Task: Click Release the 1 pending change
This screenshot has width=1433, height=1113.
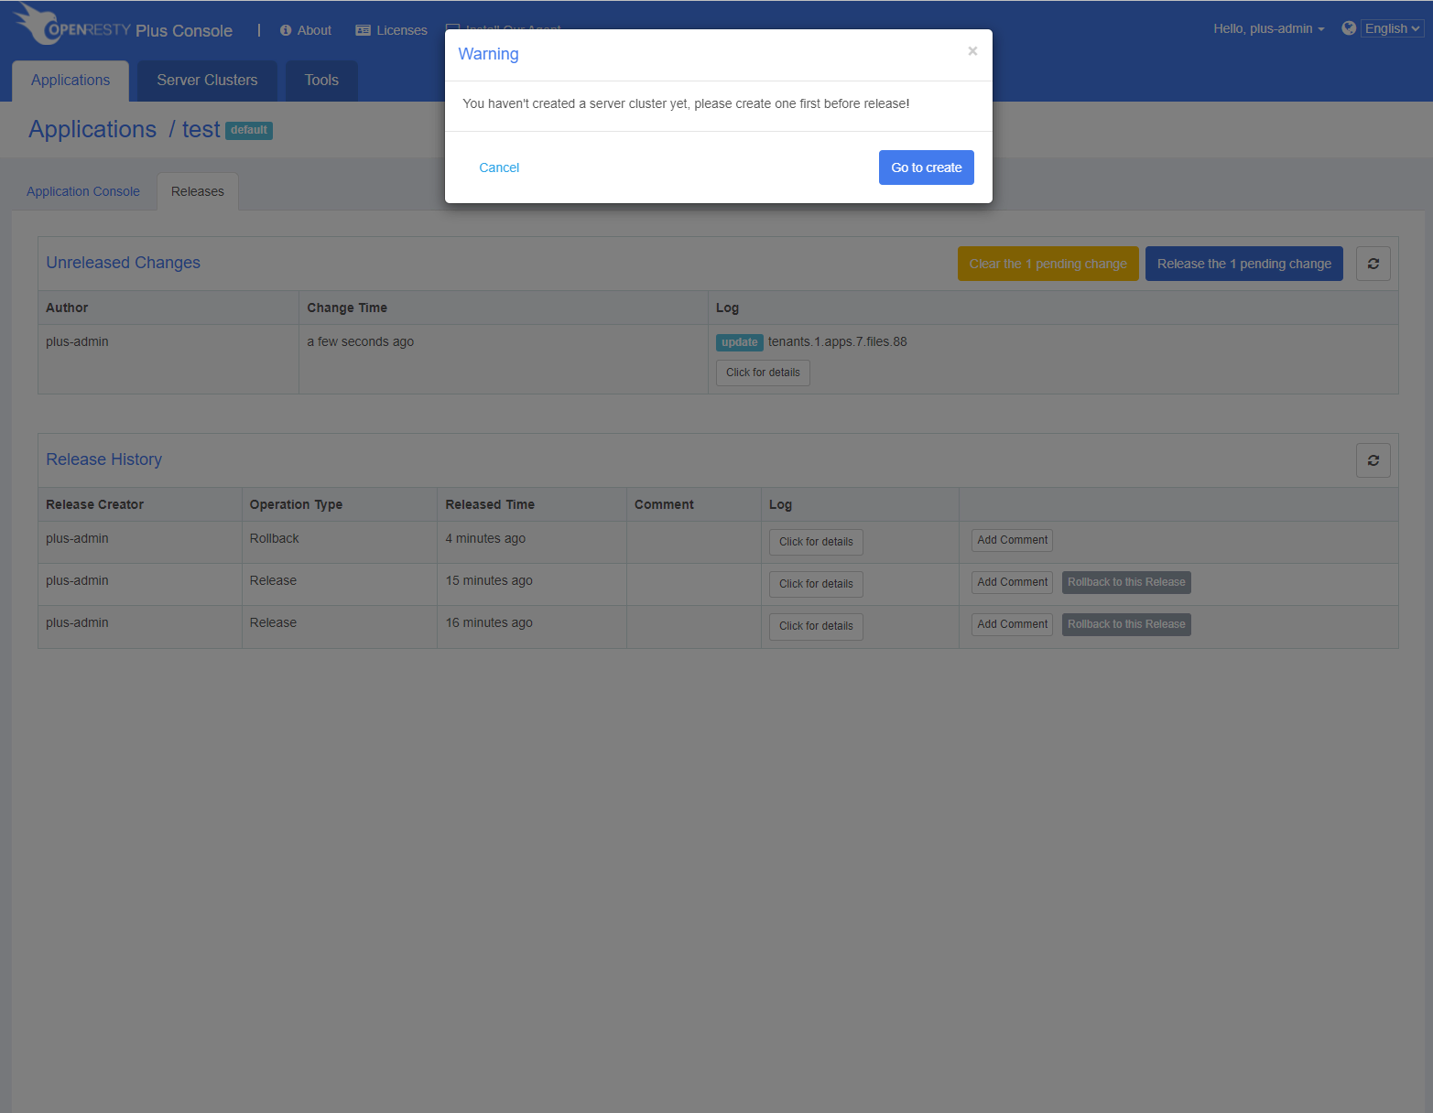Action: pyautogui.click(x=1243, y=264)
